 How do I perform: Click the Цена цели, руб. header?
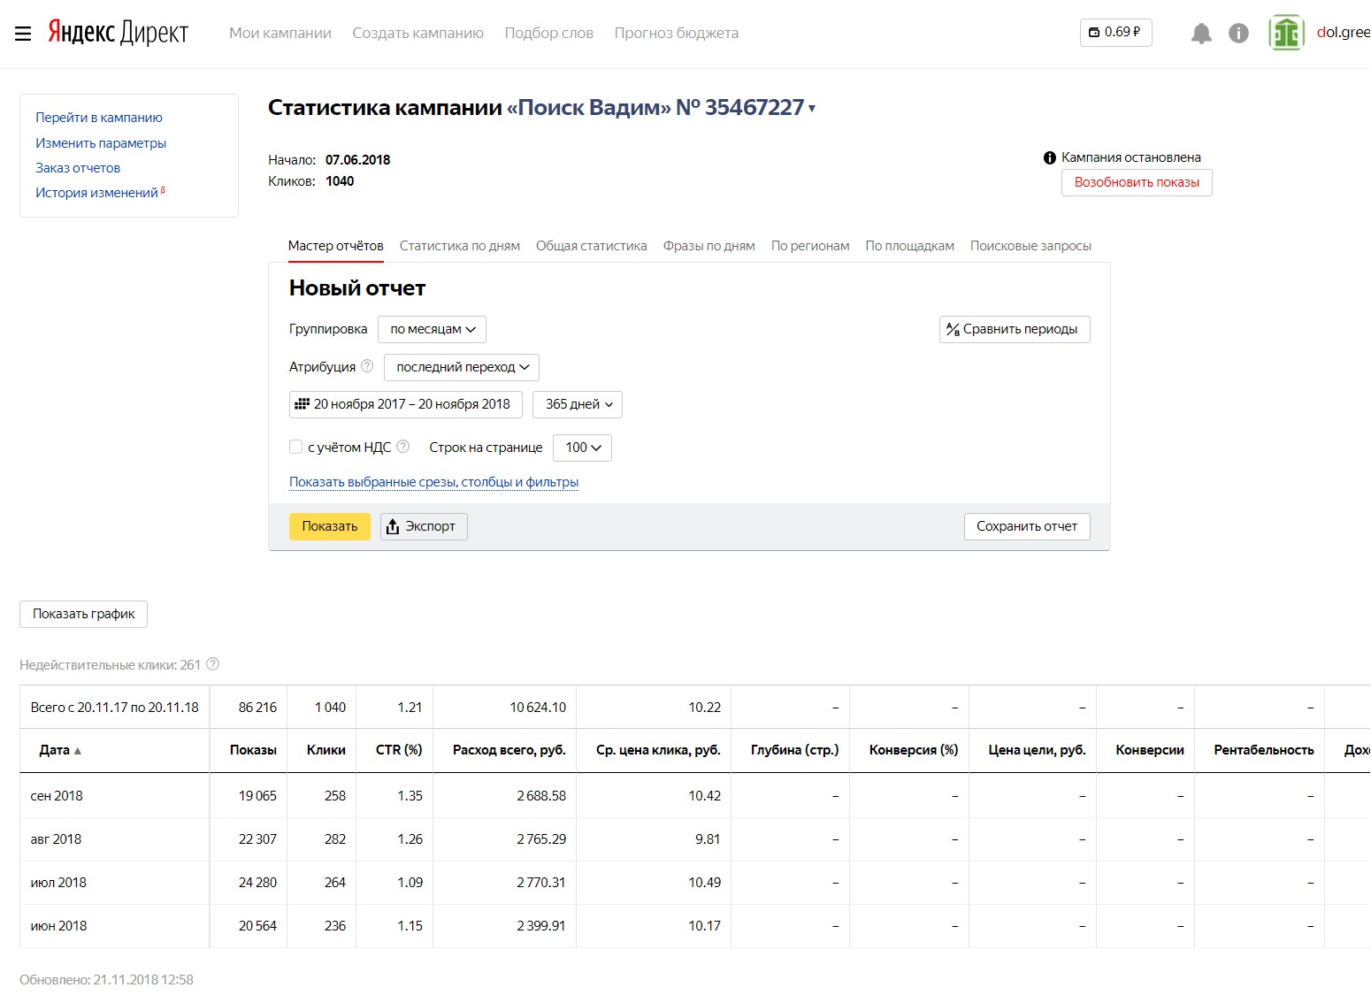[1037, 750]
